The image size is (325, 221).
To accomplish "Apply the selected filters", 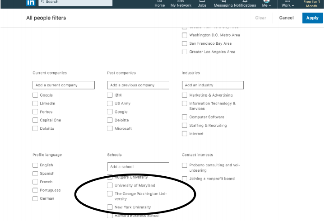I will click(312, 18).
